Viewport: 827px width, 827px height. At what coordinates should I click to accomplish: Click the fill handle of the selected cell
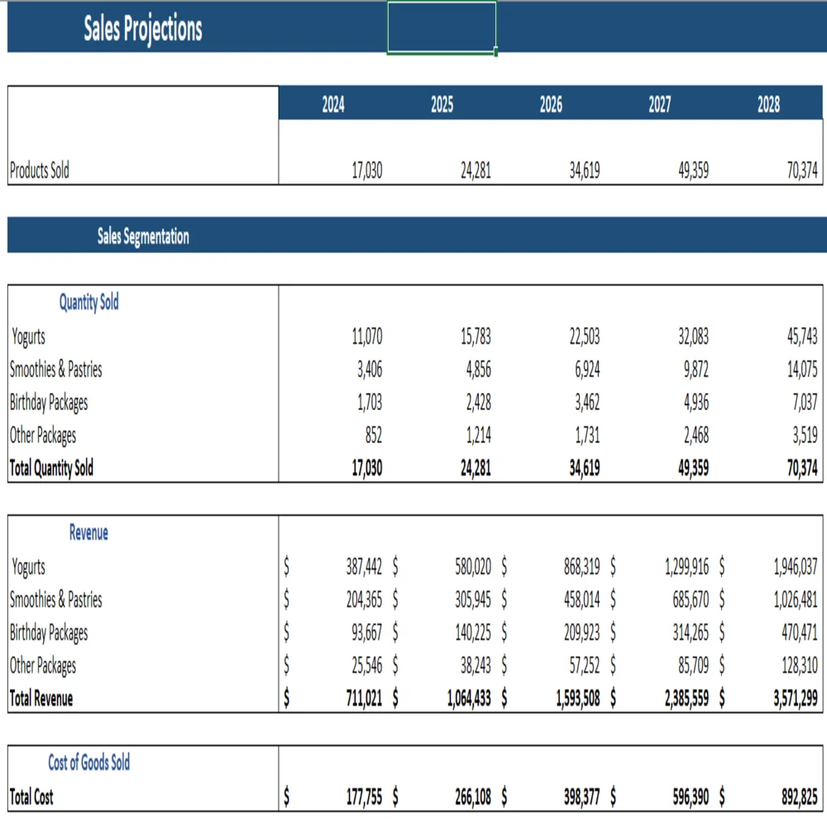point(496,54)
